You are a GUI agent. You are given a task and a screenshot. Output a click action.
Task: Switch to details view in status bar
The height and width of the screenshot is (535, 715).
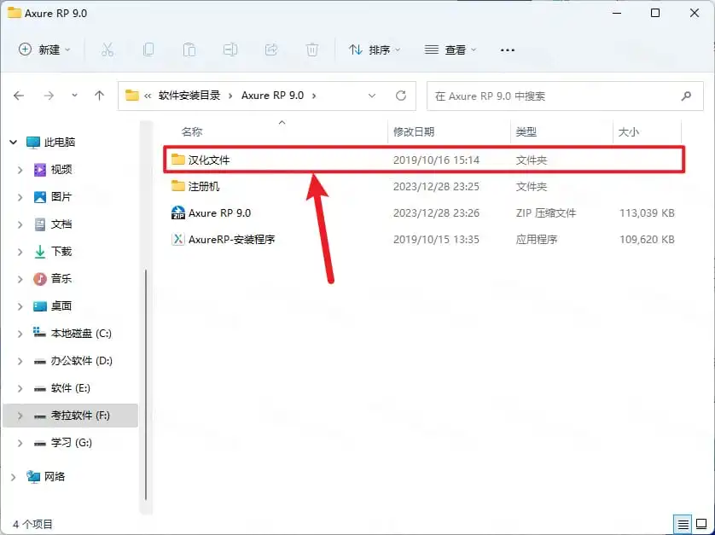click(683, 525)
